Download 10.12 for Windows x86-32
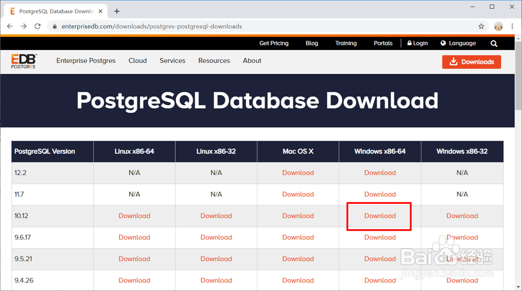 (462, 216)
